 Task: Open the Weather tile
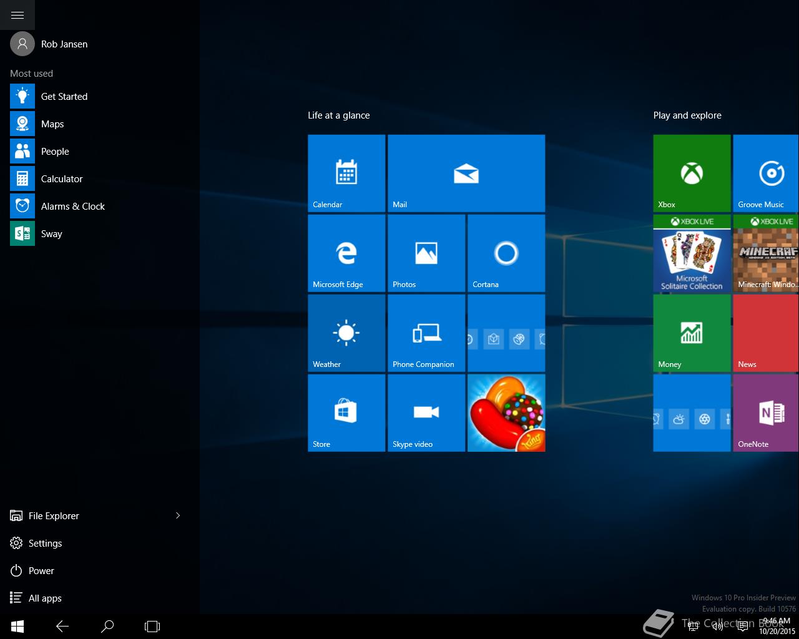pyautogui.click(x=346, y=333)
